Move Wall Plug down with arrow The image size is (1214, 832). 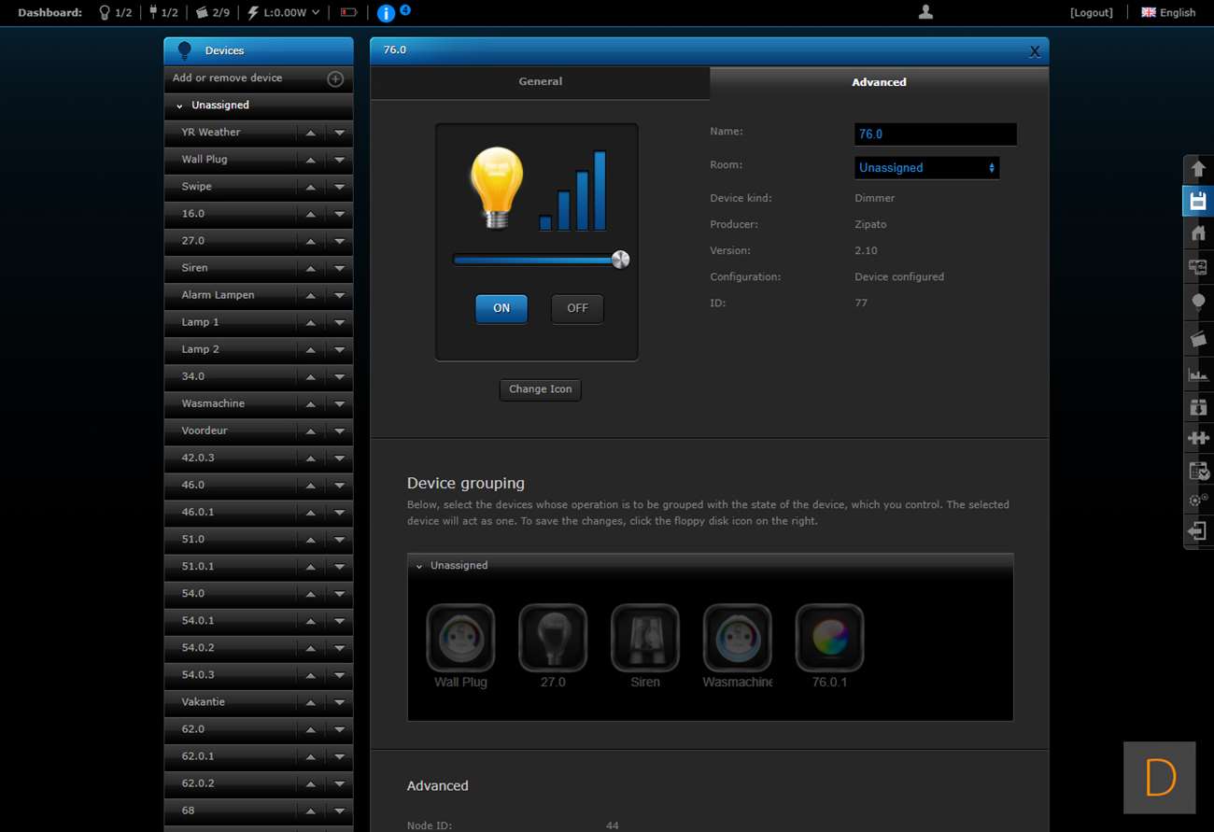[339, 160]
